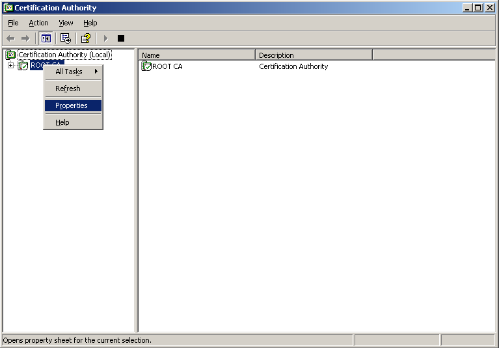
Task: Select Certification Authority (Local) tree root
Action: tap(64, 55)
